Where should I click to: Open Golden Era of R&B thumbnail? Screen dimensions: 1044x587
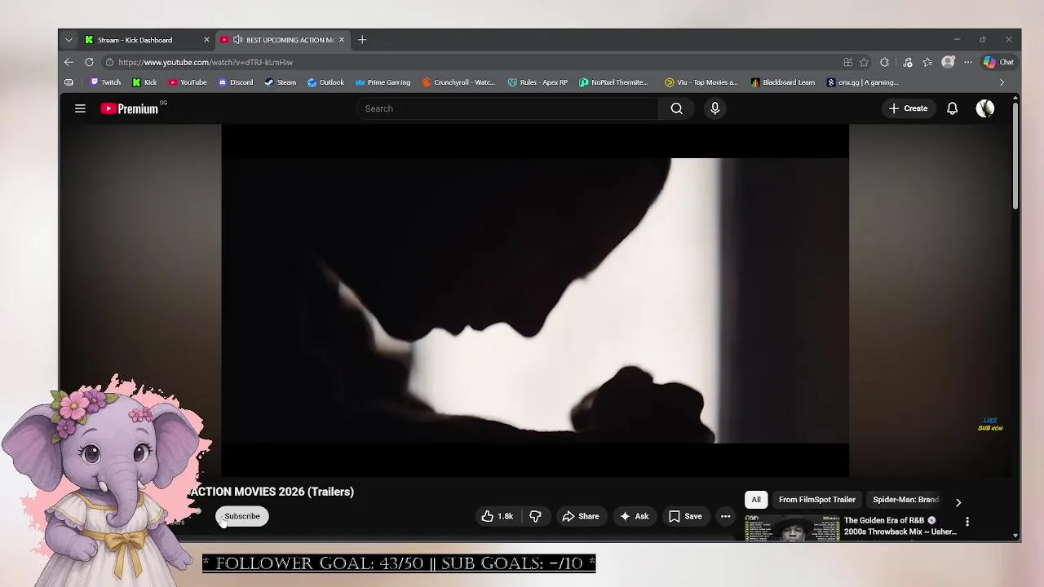click(x=791, y=528)
